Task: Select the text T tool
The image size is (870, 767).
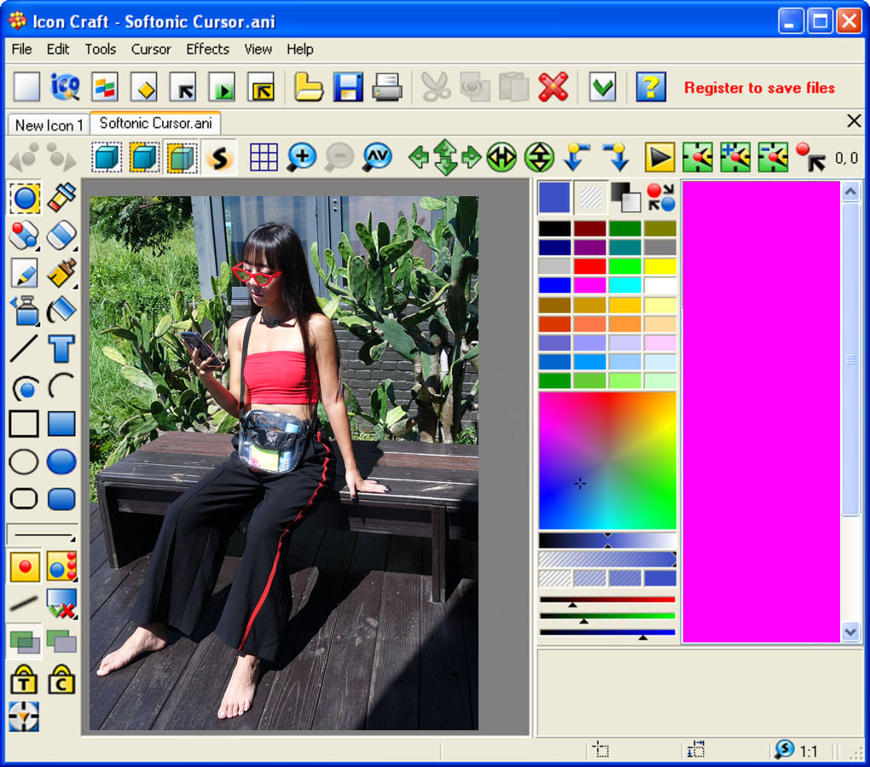Action: (x=61, y=347)
